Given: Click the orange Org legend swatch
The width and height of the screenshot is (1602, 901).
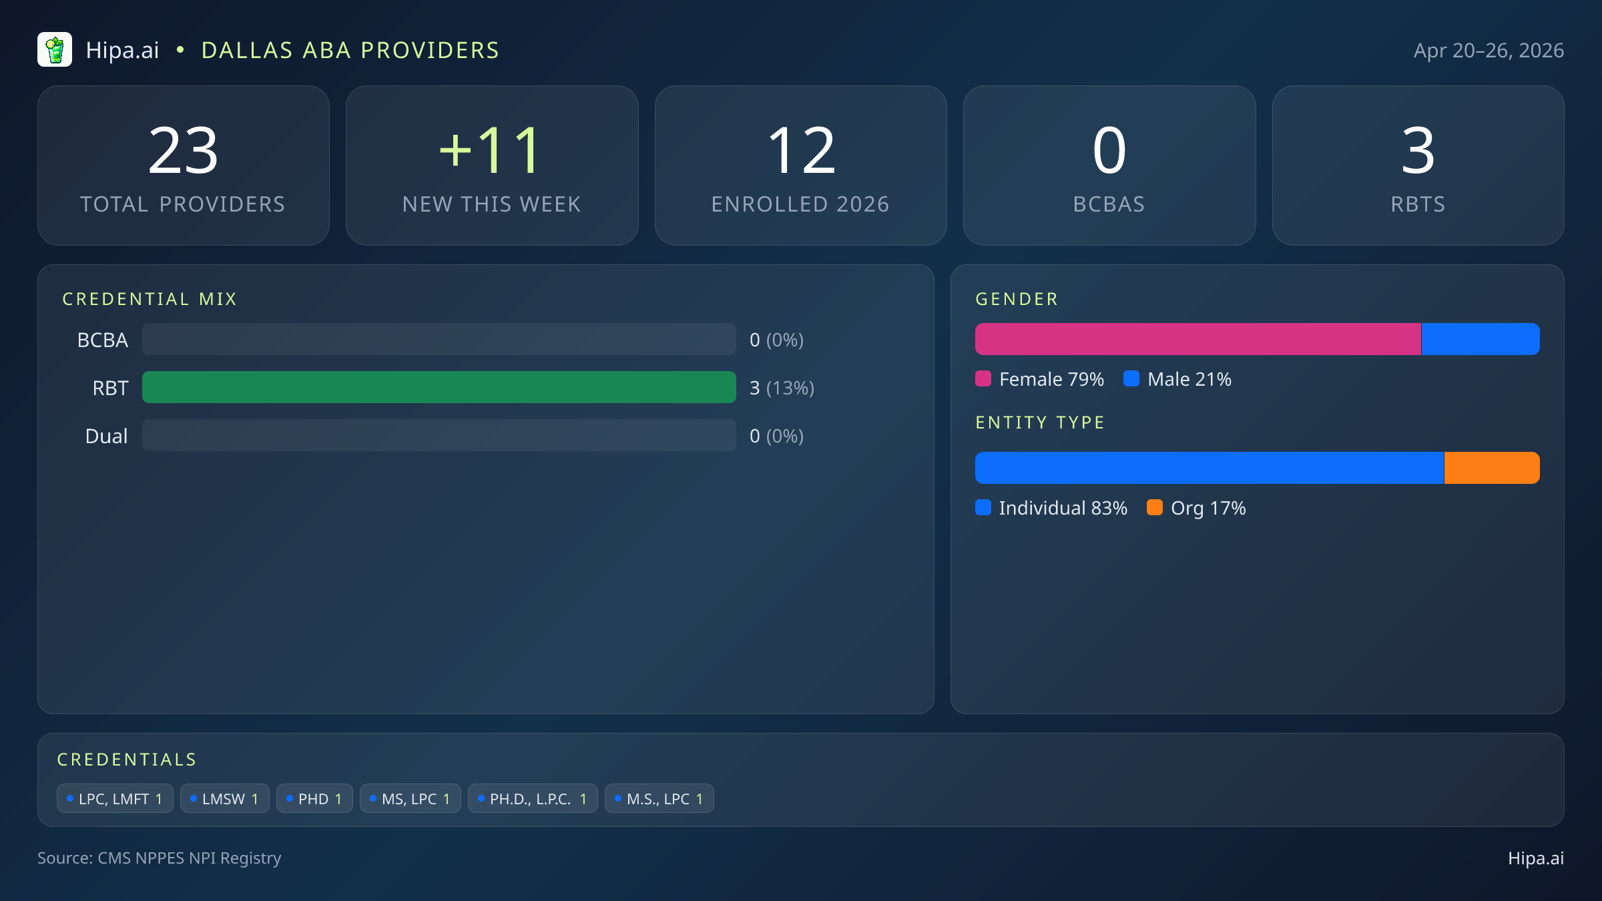Looking at the screenshot, I should click(1155, 508).
